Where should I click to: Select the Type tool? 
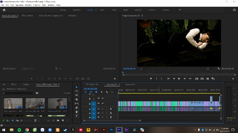(x=76, y=116)
